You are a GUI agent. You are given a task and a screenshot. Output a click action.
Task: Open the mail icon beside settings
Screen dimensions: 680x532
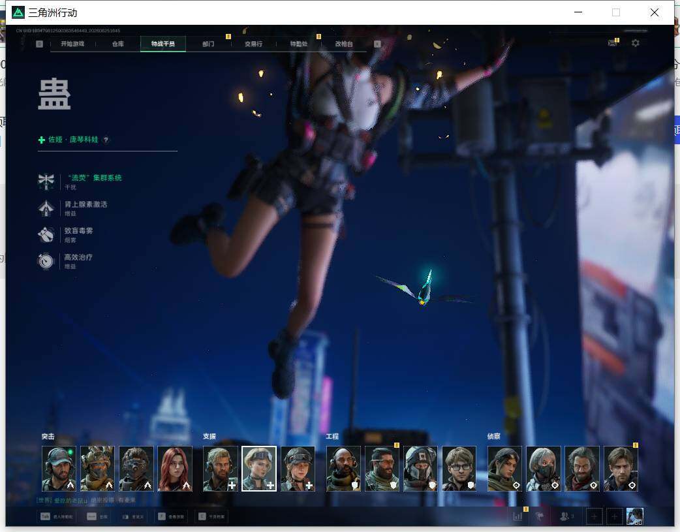pyautogui.click(x=613, y=43)
